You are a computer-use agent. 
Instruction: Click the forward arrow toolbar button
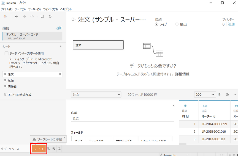24,16
